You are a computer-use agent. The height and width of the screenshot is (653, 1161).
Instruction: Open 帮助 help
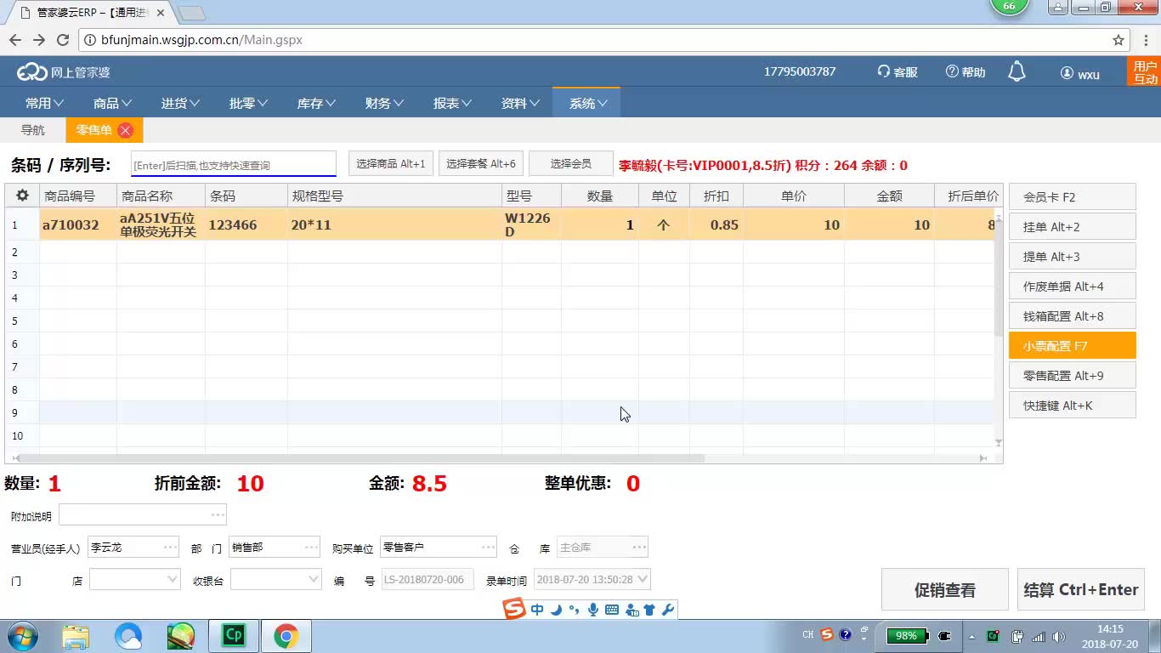tap(966, 72)
